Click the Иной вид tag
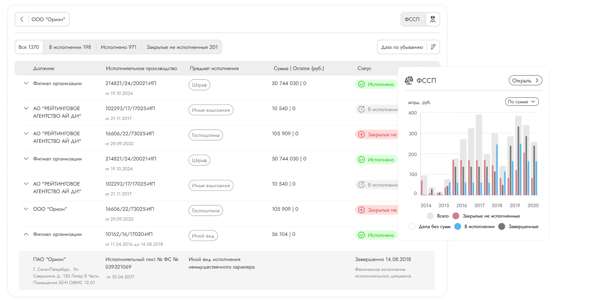The image size is (605, 302). [x=203, y=235]
